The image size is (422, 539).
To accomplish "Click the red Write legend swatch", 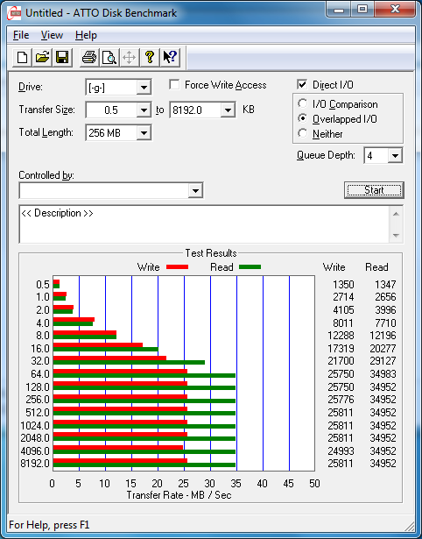I will [x=177, y=267].
